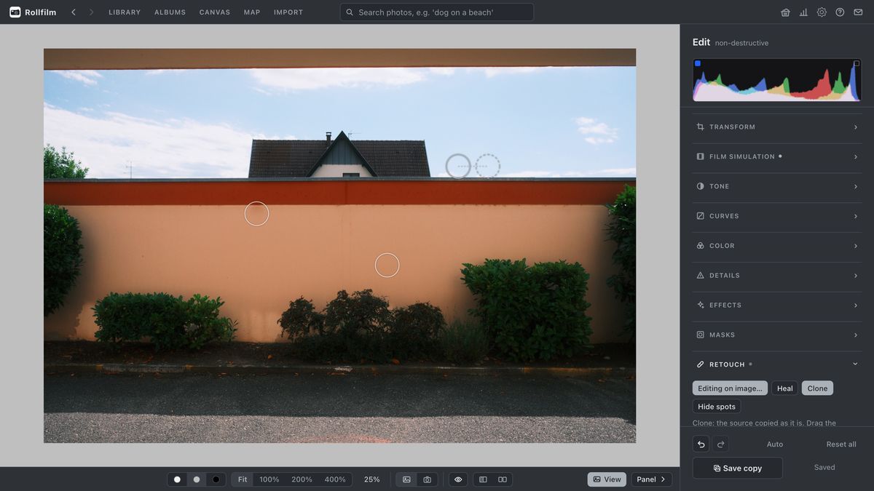Click the magnifier icon in search bar
The width and height of the screenshot is (874, 491).
[x=350, y=12]
